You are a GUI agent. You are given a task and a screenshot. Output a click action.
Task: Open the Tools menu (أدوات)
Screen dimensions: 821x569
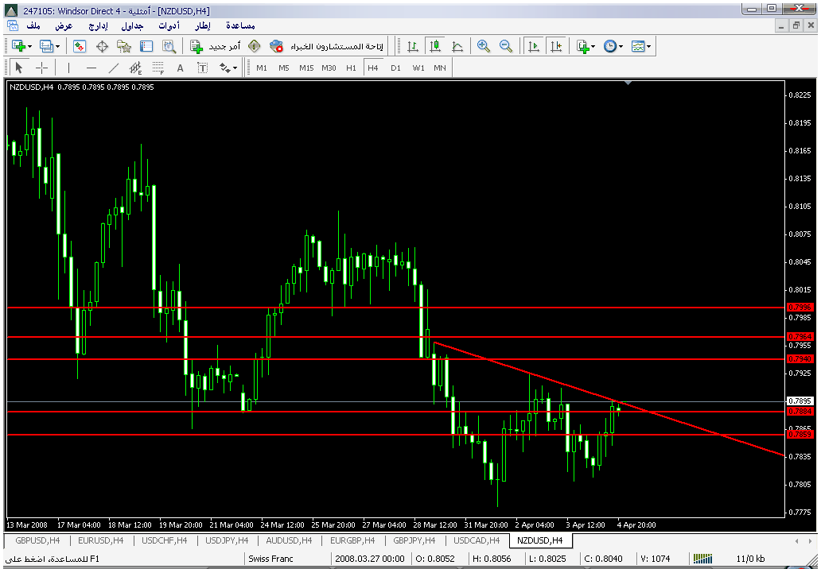tap(169, 25)
